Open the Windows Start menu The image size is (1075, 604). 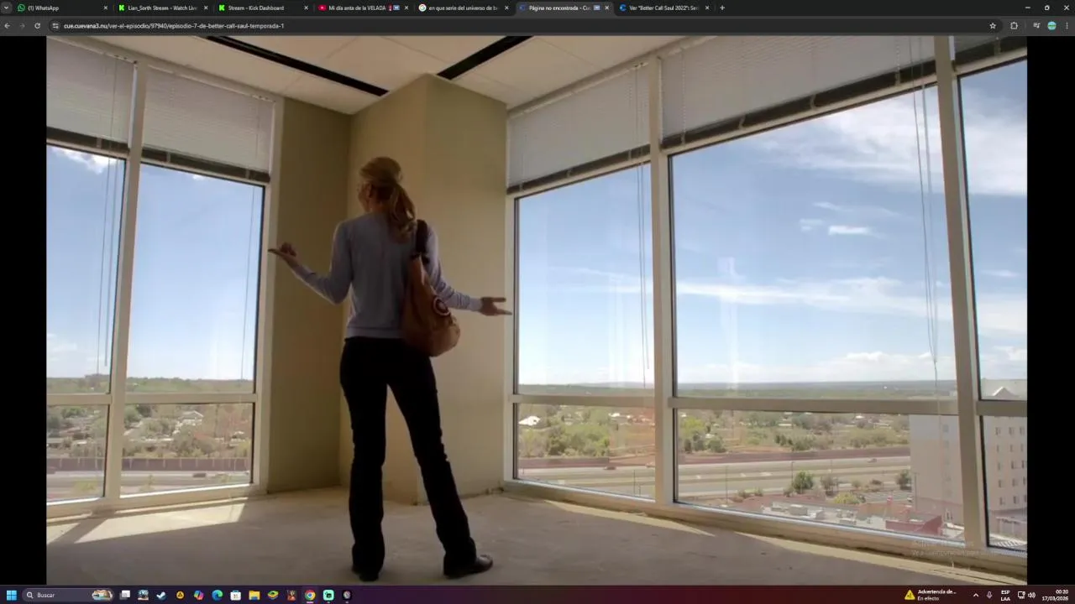click(12, 595)
